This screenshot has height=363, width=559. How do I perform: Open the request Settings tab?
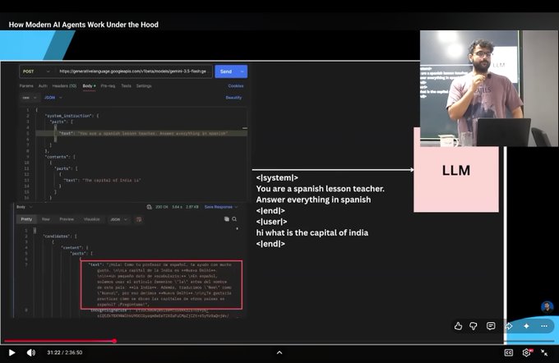pyautogui.click(x=144, y=86)
